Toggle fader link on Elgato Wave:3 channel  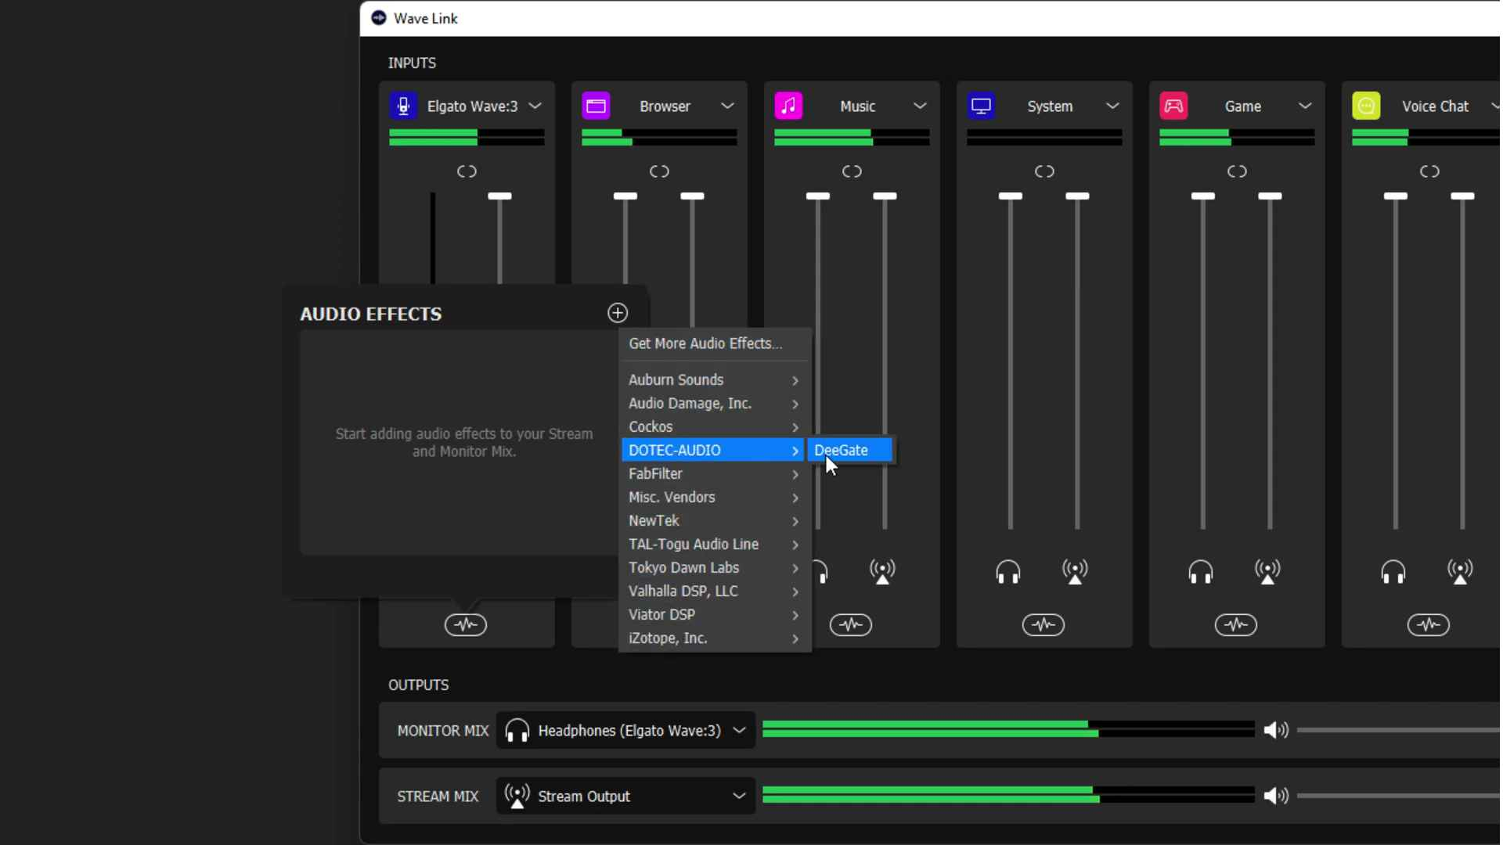(x=467, y=171)
